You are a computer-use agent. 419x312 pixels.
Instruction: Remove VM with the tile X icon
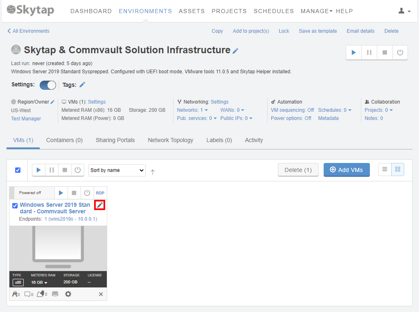(101, 294)
